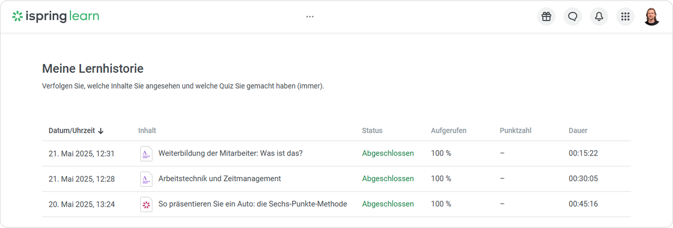Click the document icon for Weiterbildung der Mitarbeiter
Image resolution: width=673 pixels, height=228 pixels.
(146, 154)
